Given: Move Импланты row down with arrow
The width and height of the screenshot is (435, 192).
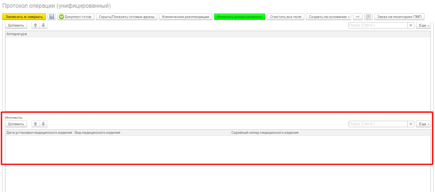Looking at the screenshot, I should [x=43, y=124].
